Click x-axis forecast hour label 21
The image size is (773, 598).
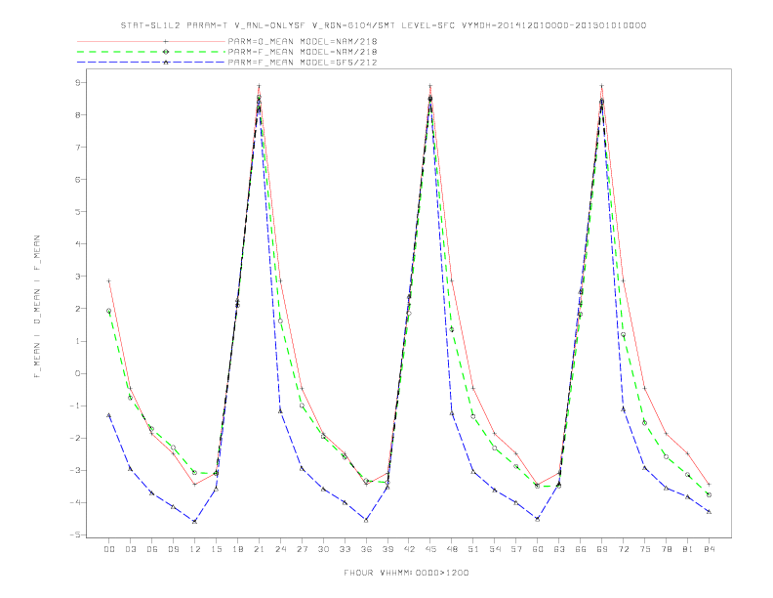pos(259,549)
